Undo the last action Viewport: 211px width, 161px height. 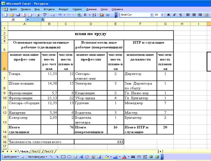(x=60, y=15)
